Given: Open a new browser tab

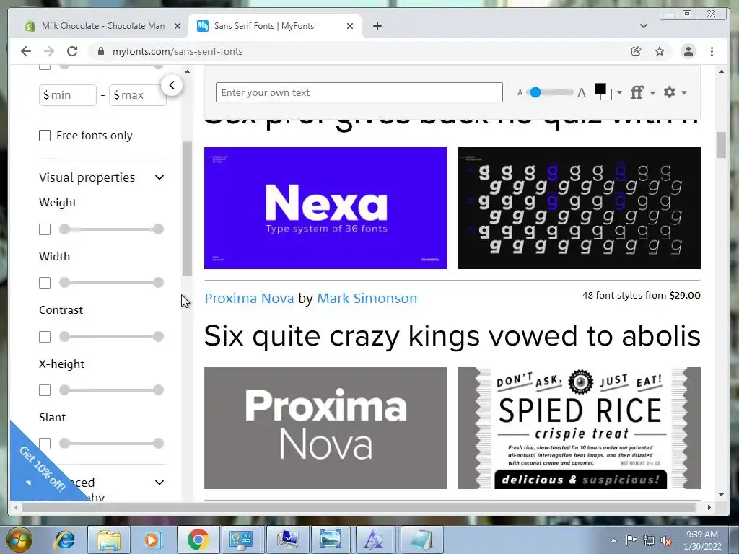Looking at the screenshot, I should click(377, 26).
